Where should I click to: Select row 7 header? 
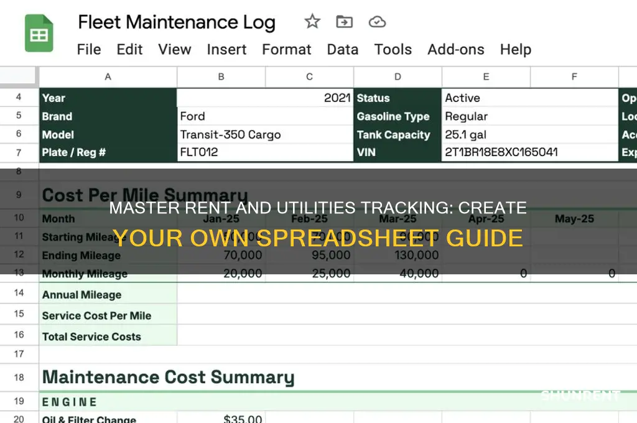point(19,152)
